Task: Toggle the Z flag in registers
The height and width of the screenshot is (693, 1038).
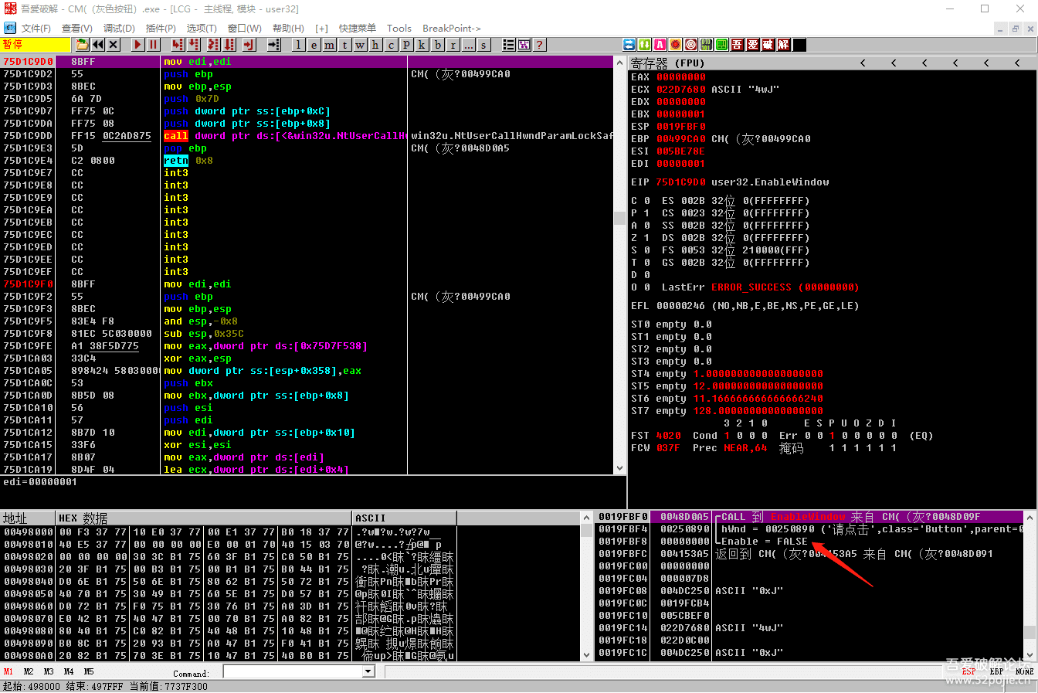Action: point(646,238)
